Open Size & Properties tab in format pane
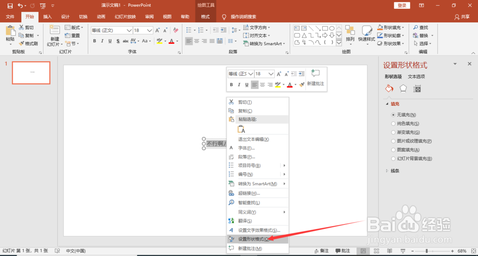The height and width of the screenshot is (256, 478). click(x=417, y=89)
